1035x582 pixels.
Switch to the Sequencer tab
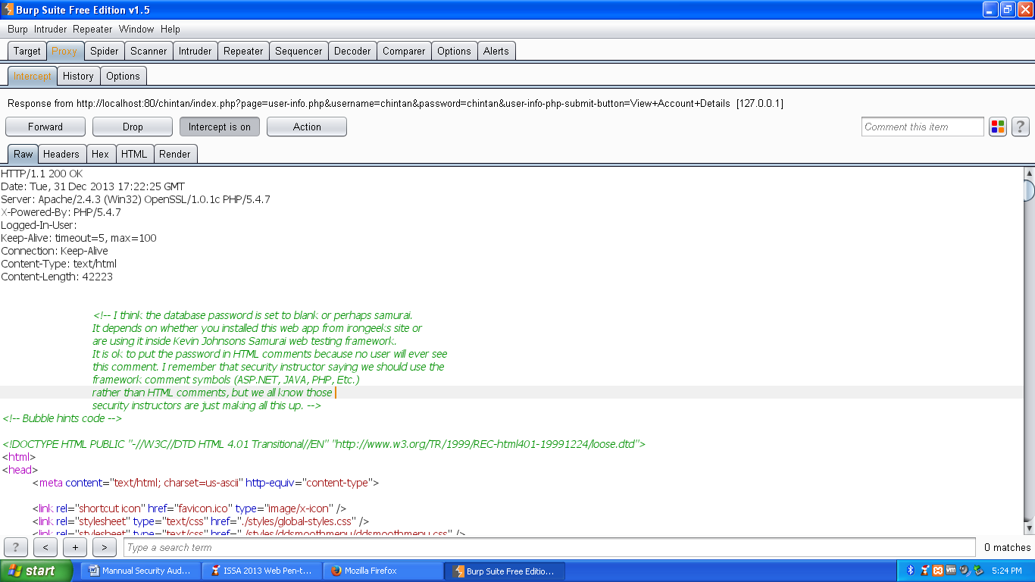pyautogui.click(x=299, y=51)
